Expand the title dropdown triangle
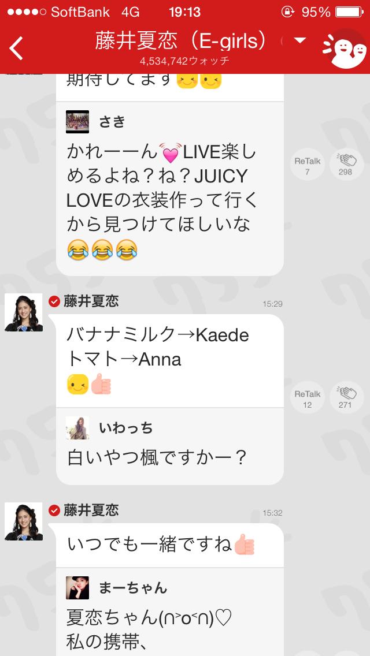The width and height of the screenshot is (370, 656). pyautogui.click(x=299, y=40)
